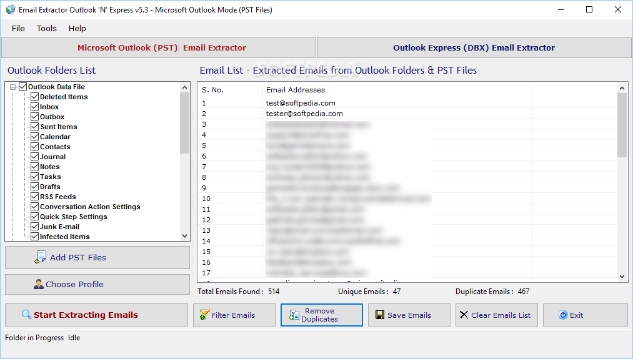Image resolution: width=633 pixels, height=359 pixels.
Task: Uncheck the Notes folder checkbox
Action: (x=35, y=167)
